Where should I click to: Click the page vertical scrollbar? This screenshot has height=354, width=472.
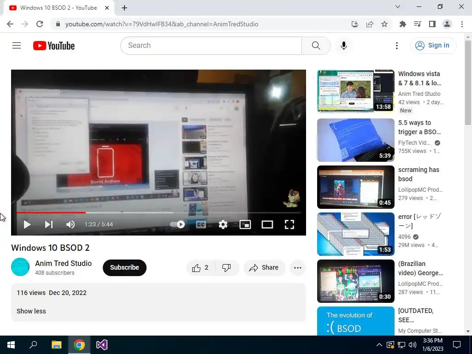(x=468, y=83)
